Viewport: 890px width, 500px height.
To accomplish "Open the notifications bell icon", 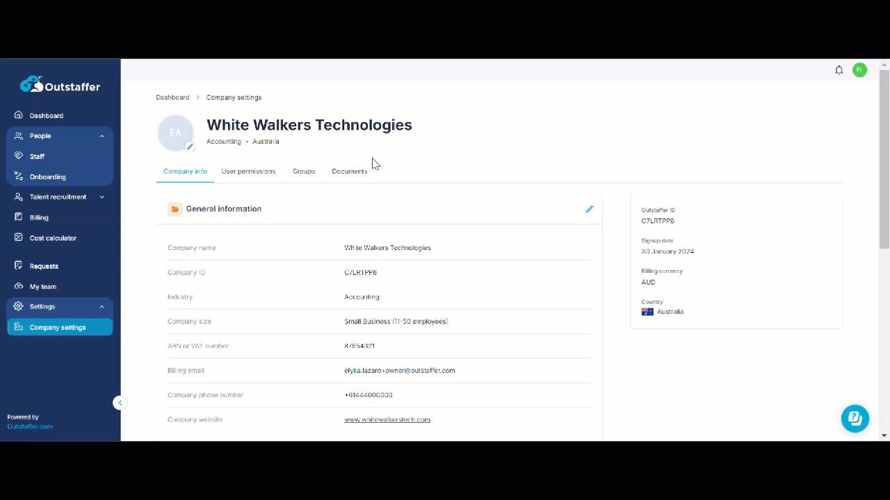I will pyautogui.click(x=839, y=70).
